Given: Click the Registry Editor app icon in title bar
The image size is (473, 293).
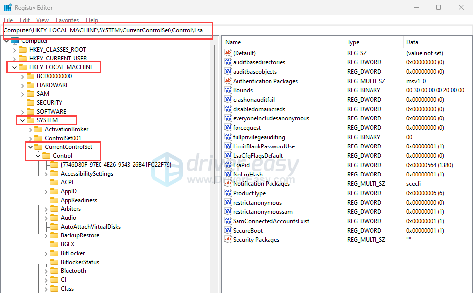Looking at the screenshot, I should point(8,8).
